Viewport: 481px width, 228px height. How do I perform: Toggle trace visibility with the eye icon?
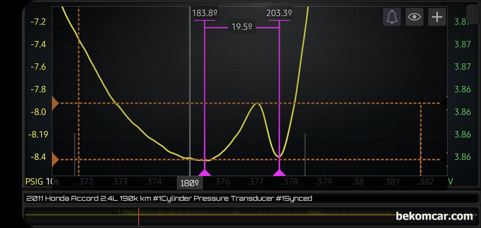[x=414, y=17]
